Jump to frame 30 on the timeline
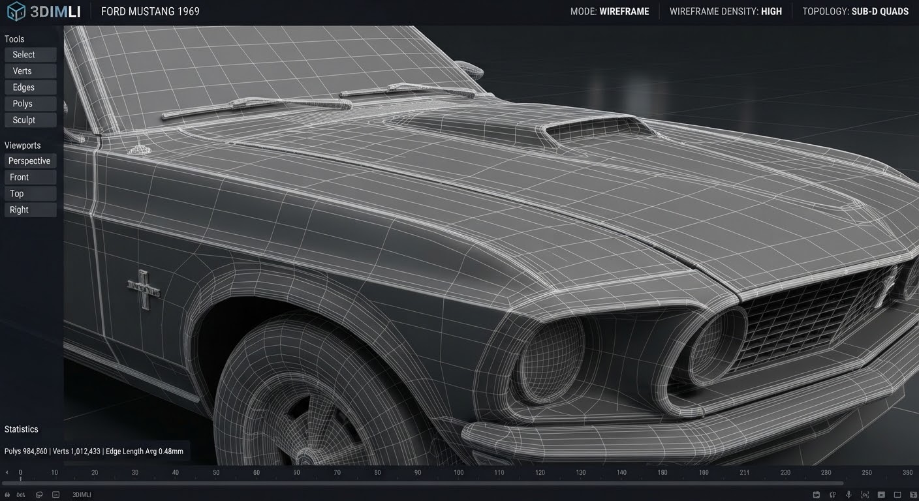 point(135,472)
